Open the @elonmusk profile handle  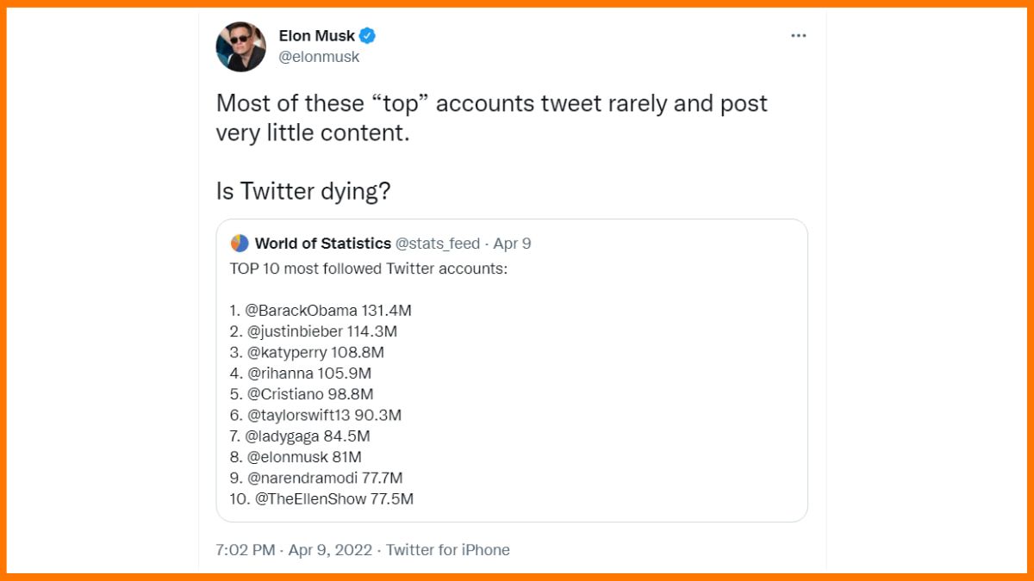click(x=320, y=56)
